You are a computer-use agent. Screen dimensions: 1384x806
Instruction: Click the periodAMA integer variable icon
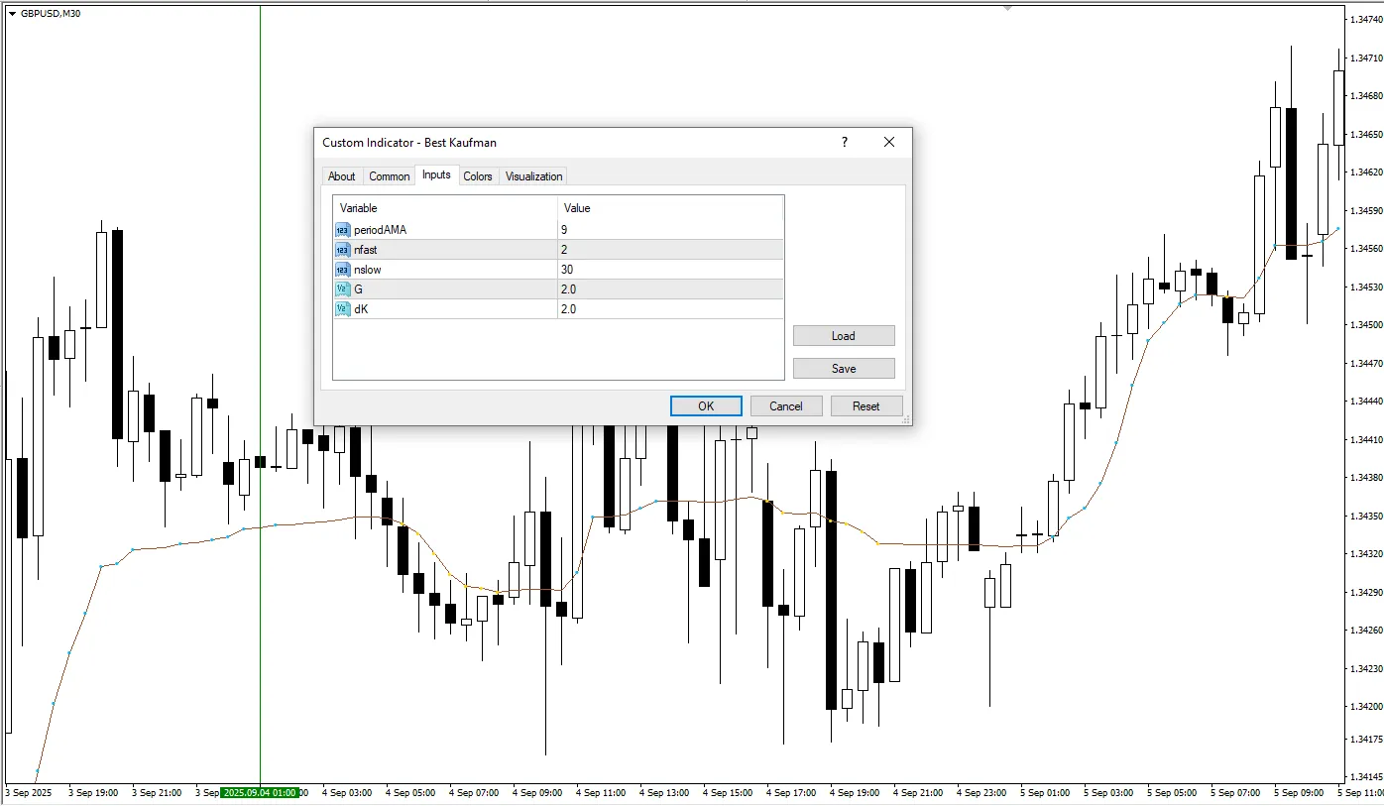(x=343, y=230)
